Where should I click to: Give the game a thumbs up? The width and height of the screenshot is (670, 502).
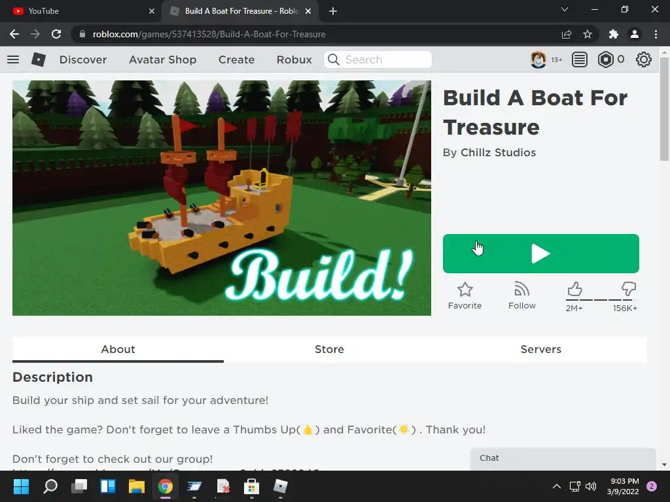(x=574, y=290)
